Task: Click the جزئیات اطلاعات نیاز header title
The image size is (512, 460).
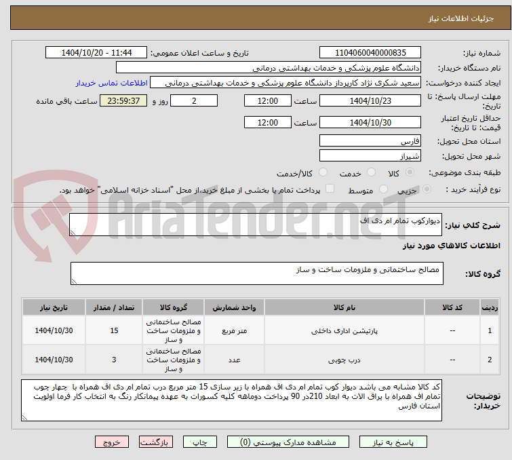Action: (x=460, y=18)
